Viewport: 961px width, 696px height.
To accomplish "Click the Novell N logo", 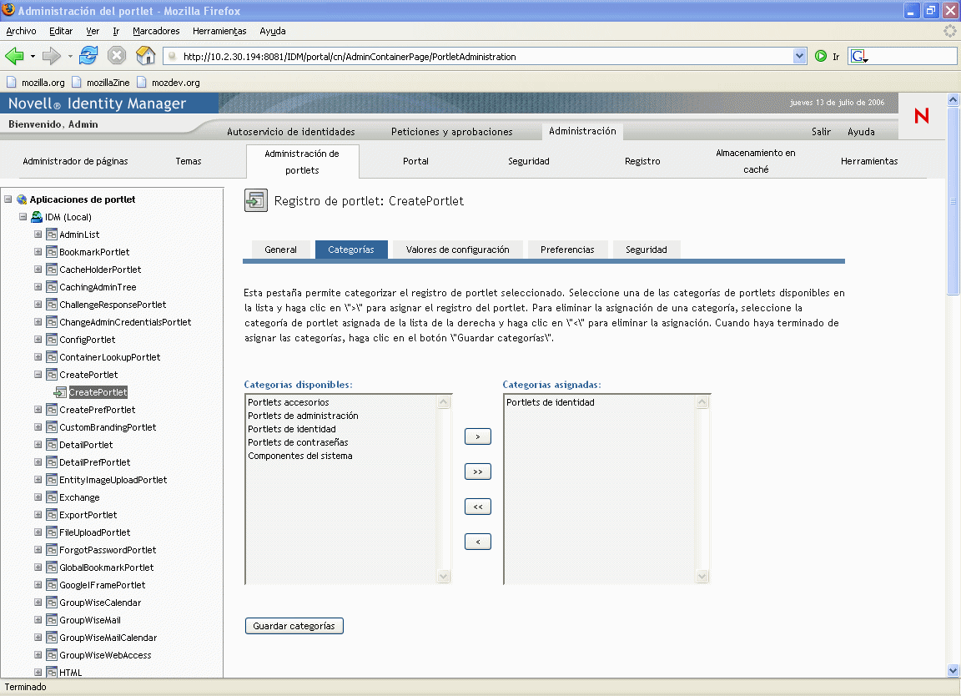I will [922, 116].
